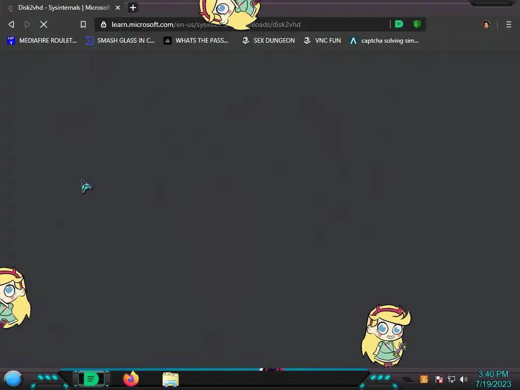Open the VNC FUN bookmark
Image resolution: width=520 pixels, height=390 pixels.
pyautogui.click(x=322, y=41)
